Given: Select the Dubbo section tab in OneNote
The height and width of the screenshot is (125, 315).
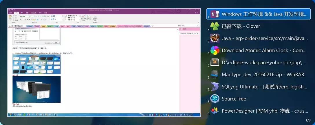Looking at the screenshot, I should tap(37, 26).
